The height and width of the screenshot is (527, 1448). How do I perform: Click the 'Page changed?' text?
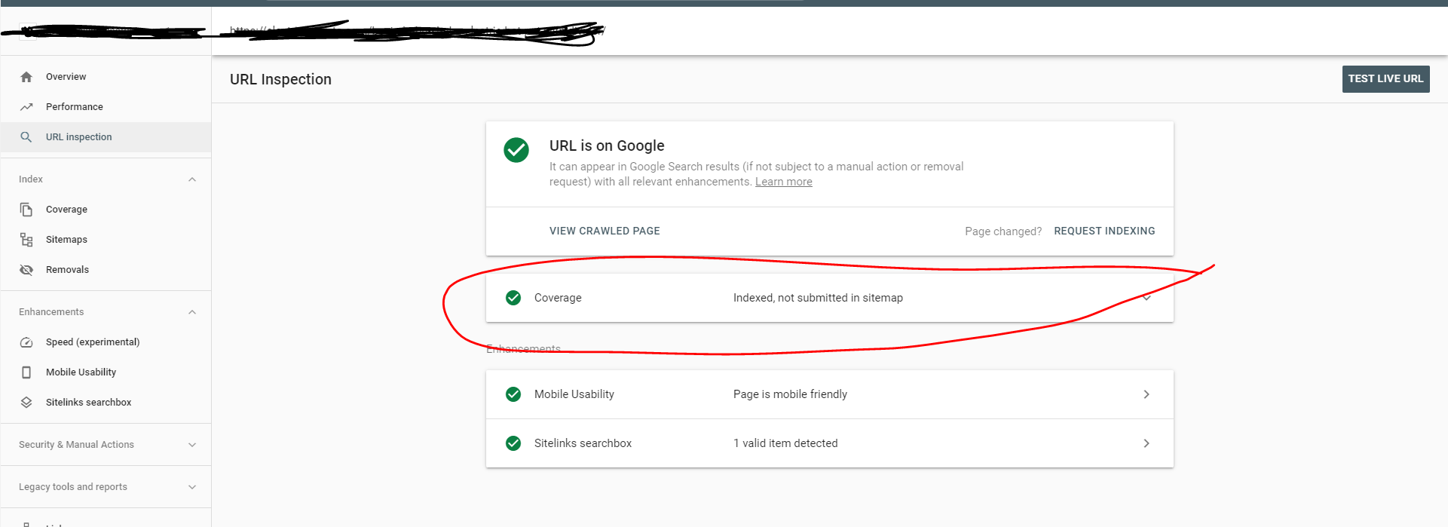1003,231
